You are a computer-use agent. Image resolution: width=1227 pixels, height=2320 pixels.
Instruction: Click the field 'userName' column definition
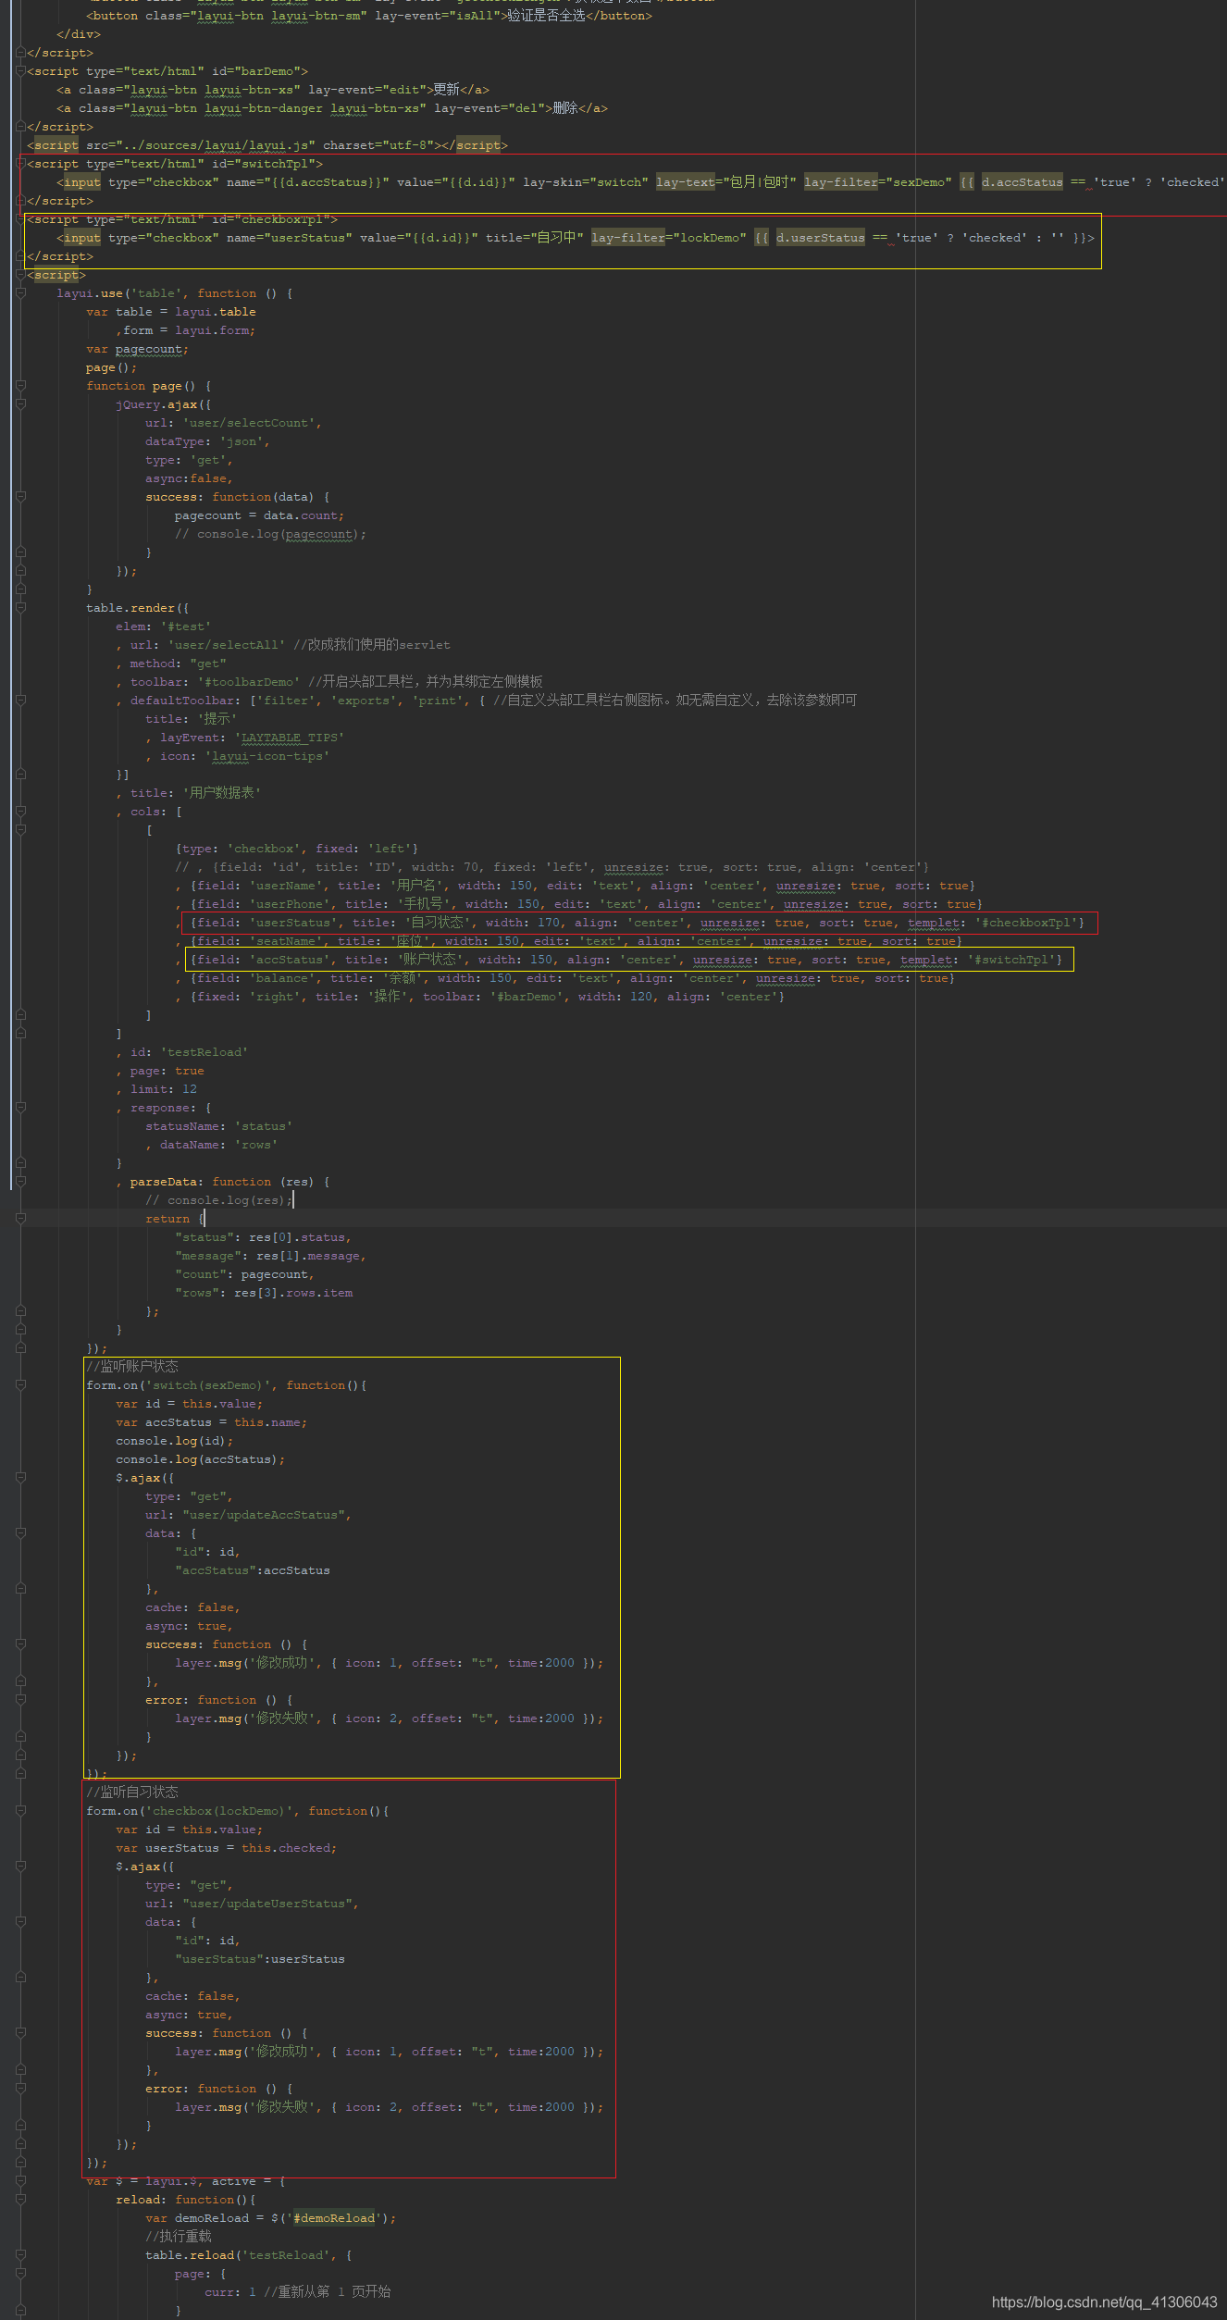(582, 886)
